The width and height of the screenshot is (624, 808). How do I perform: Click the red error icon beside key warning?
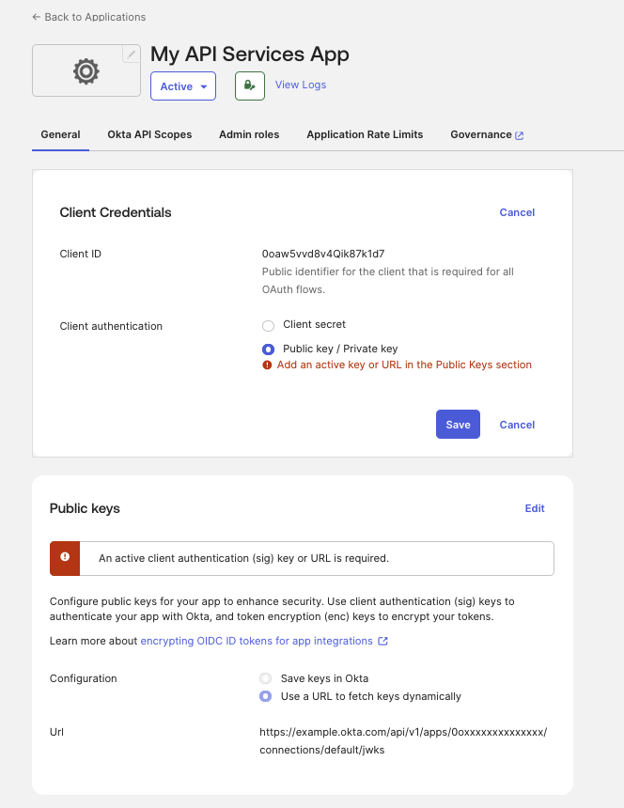pos(267,365)
